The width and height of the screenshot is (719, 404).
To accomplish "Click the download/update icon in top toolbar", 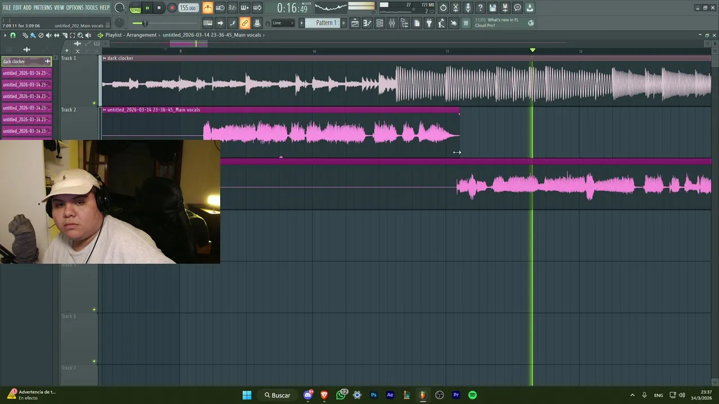I will [530, 8].
